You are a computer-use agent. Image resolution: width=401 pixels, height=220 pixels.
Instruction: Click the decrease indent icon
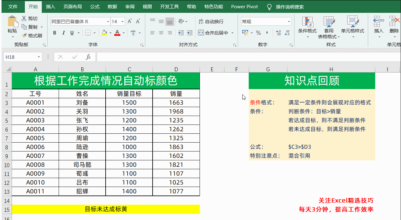181,33
